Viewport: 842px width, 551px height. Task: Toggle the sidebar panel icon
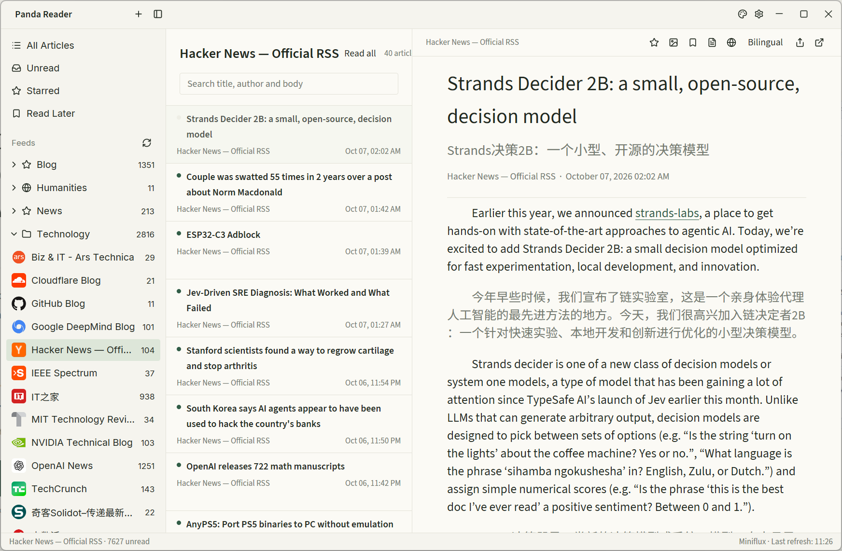pyautogui.click(x=158, y=14)
